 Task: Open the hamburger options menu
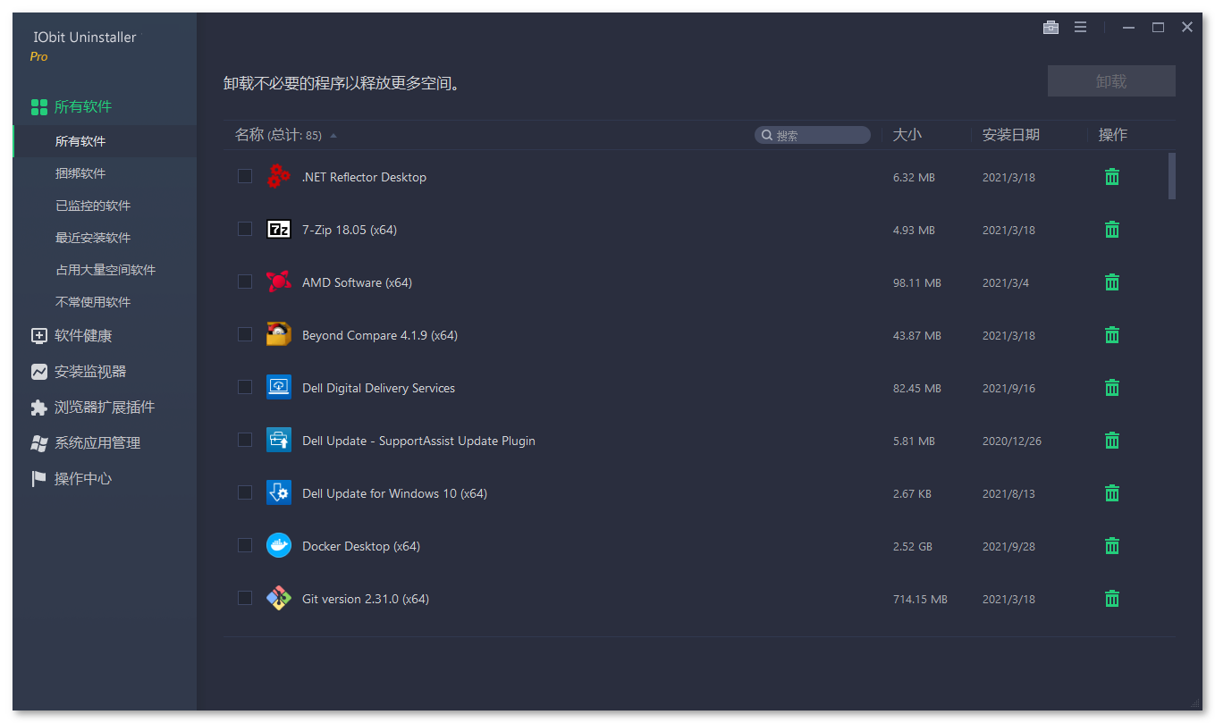pyautogui.click(x=1081, y=28)
